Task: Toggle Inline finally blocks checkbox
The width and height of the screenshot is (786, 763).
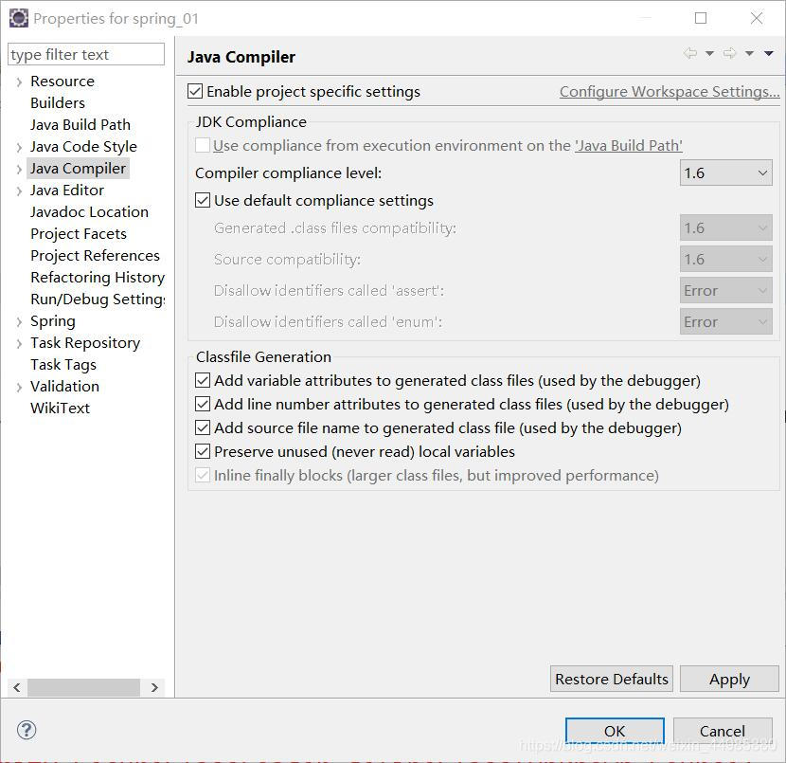Action: click(x=203, y=475)
